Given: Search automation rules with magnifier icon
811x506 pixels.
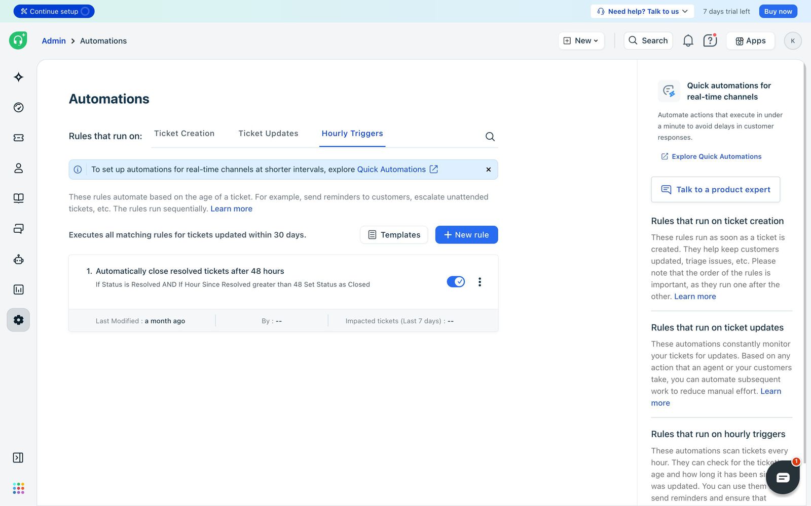Looking at the screenshot, I should [x=490, y=137].
